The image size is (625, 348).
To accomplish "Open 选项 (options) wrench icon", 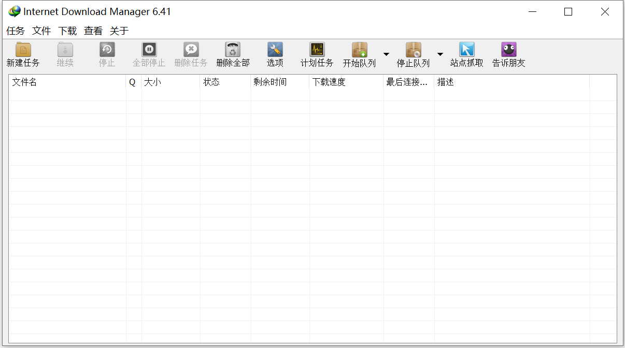I will [275, 50].
